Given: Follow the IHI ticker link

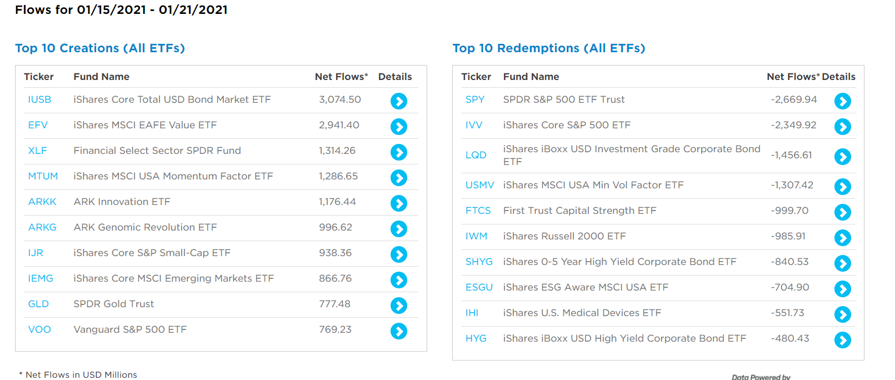Looking at the screenshot, I should (x=472, y=313).
